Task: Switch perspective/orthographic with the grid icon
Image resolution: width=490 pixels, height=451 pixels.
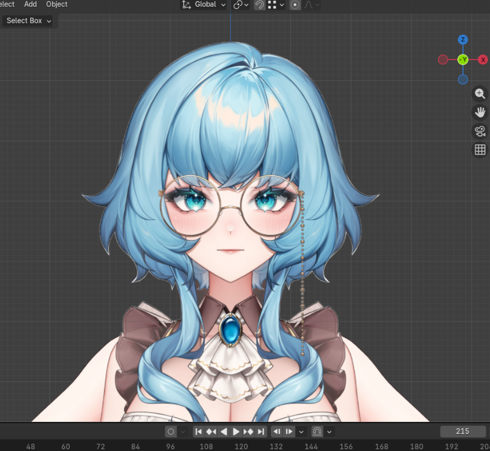Action: [x=480, y=150]
